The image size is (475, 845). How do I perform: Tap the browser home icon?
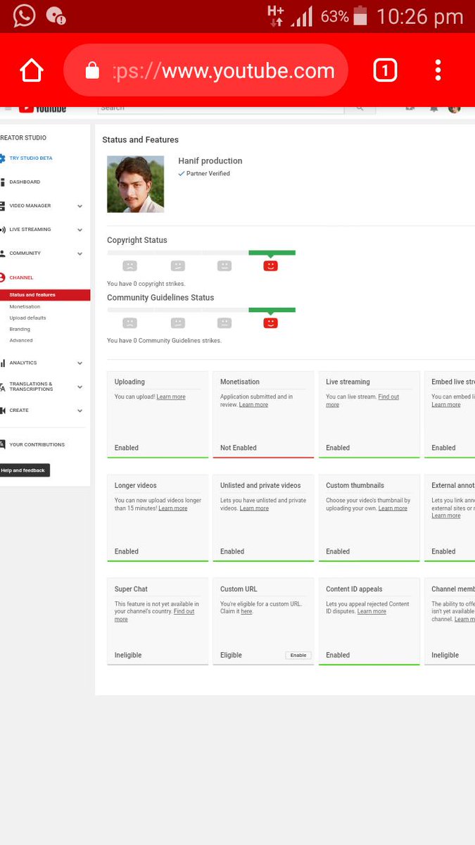[32, 70]
